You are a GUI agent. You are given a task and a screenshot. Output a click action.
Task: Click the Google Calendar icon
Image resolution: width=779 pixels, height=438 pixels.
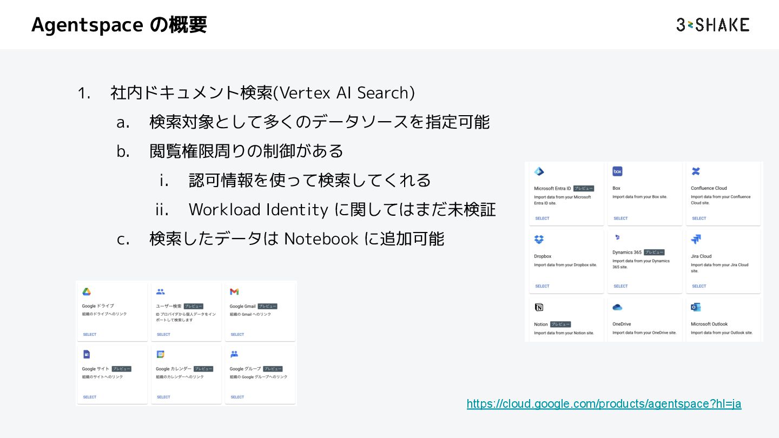pos(160,355)
